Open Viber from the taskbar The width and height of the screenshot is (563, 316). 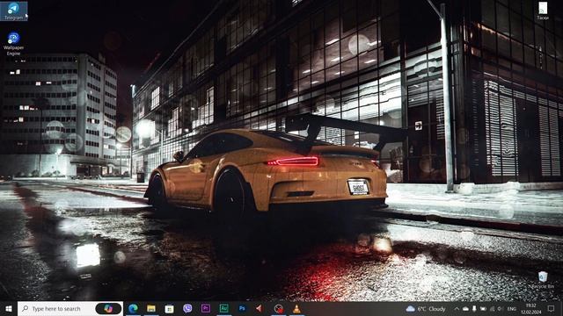(x=187, y=308)
